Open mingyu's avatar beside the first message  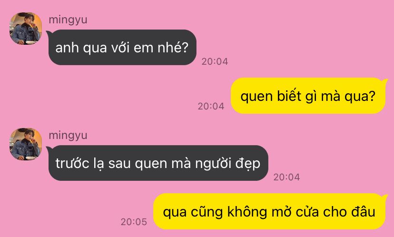click(26, 29)
